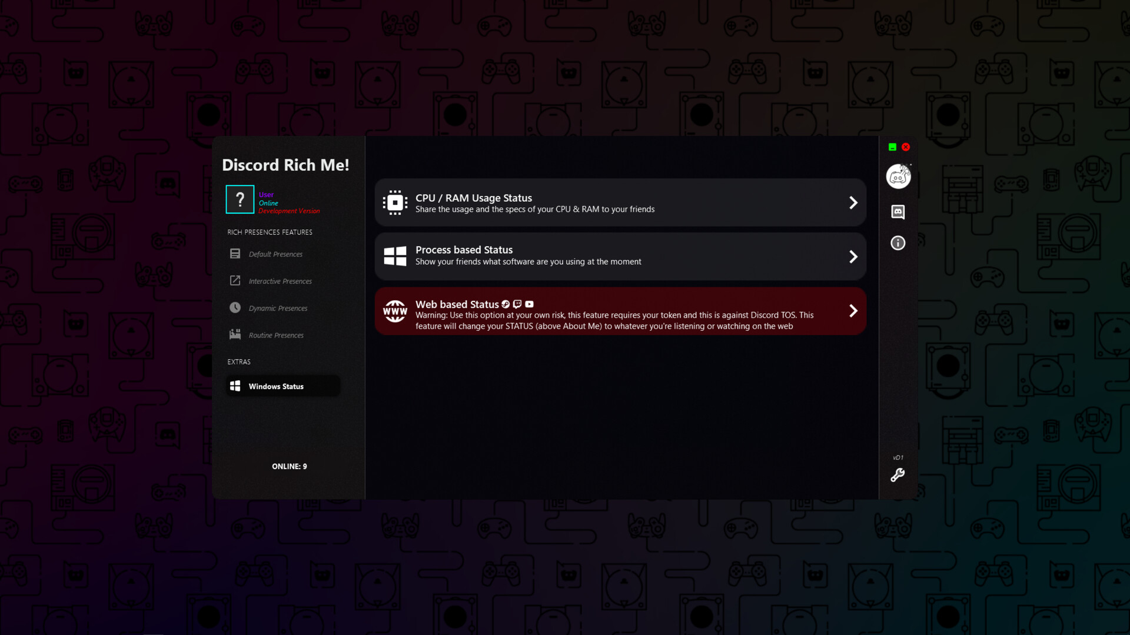Click the ONLINE: 9 counter
1130x635 pixels.
289,466
